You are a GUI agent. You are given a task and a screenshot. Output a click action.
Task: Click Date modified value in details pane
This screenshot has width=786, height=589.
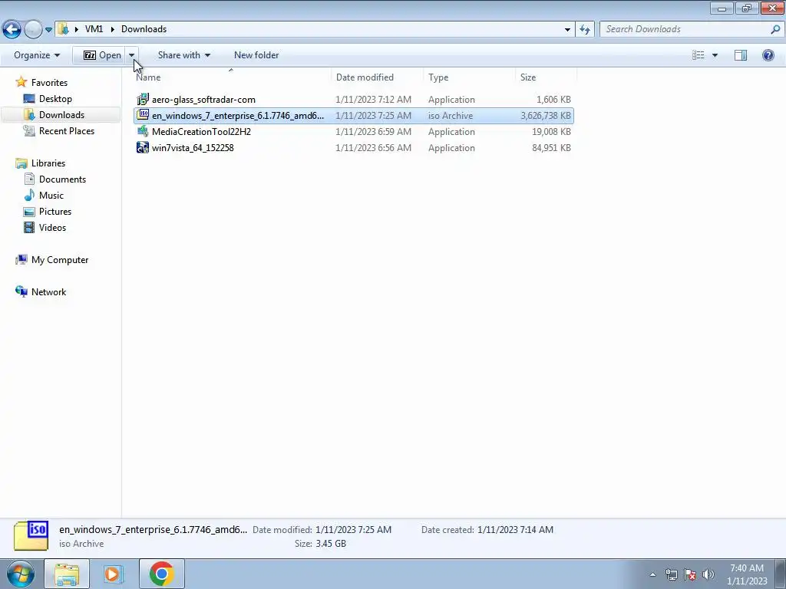pos(353,529)
